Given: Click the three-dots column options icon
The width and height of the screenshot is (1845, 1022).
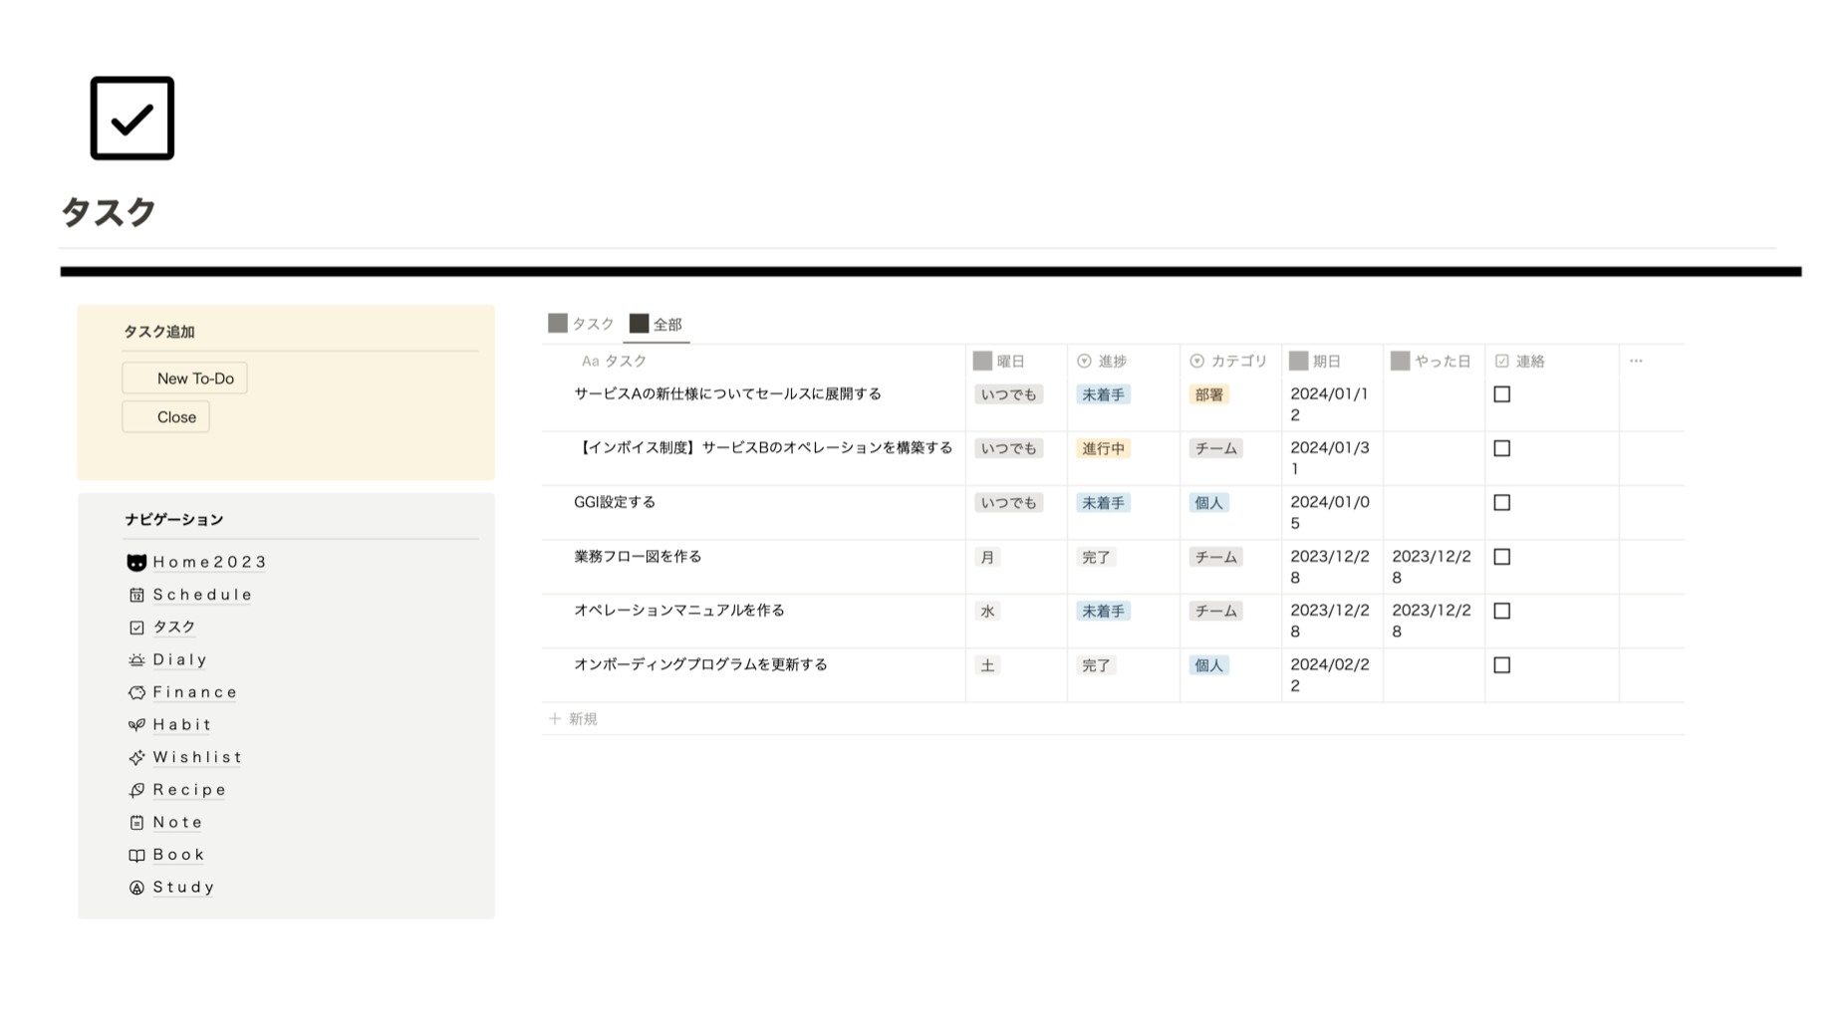Looking at the screenshot, I should coord(1636,361).
